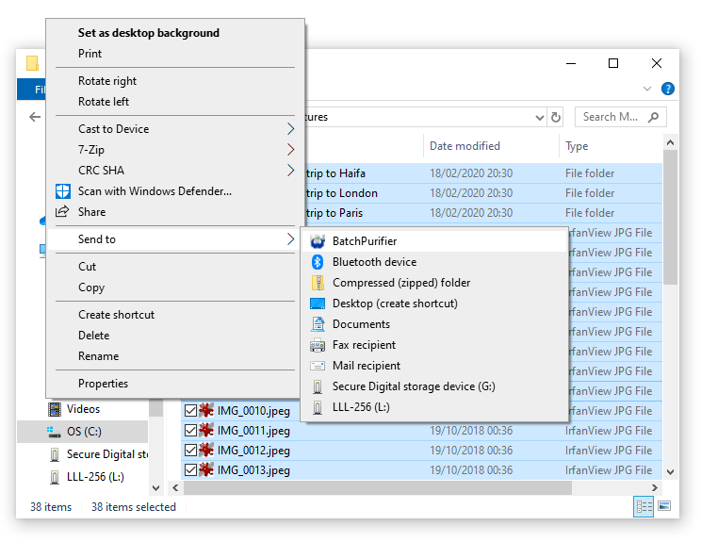Screen dimensions: 701x542
Task: Click the Desktop shortcut icon in submenu
Action: tap(318, 304)
